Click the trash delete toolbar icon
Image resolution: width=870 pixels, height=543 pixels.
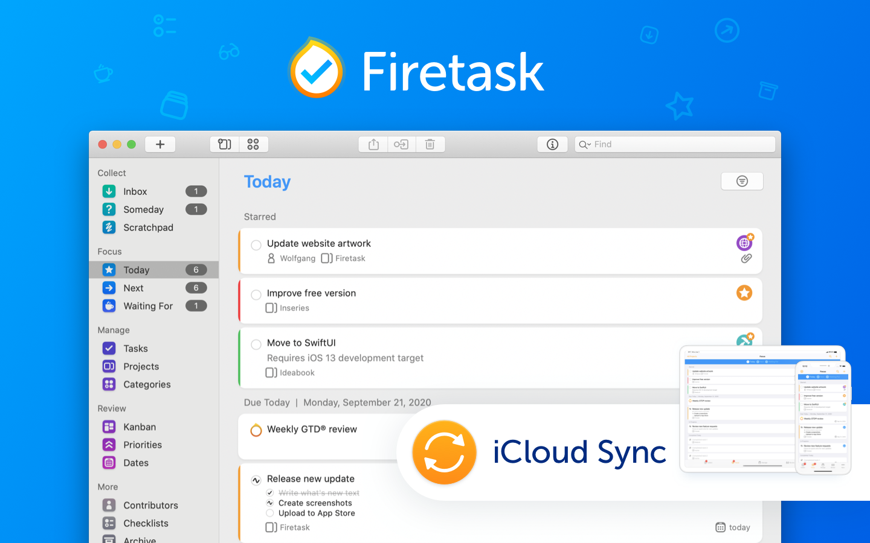coord(430,144)
